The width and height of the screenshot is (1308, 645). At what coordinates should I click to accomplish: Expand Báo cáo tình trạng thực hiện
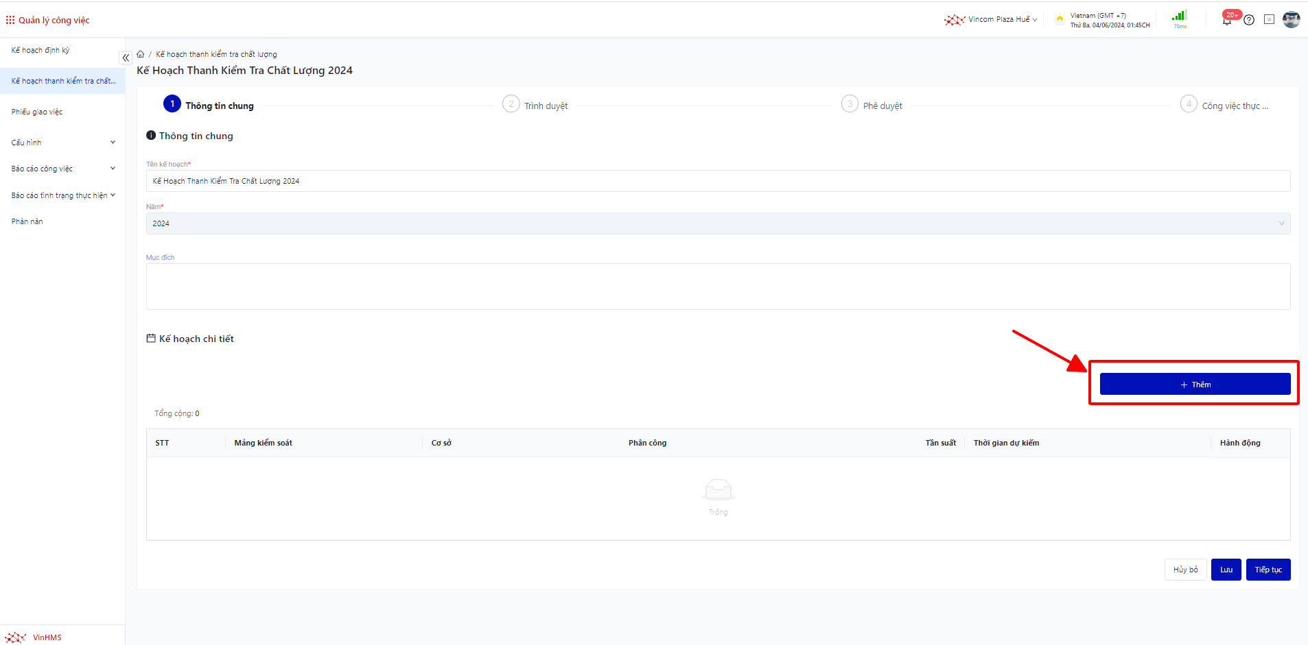point(62,195)
